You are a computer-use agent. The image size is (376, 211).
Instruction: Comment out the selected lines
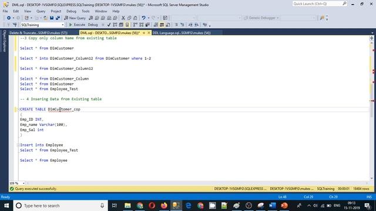(x=176, y=25)
